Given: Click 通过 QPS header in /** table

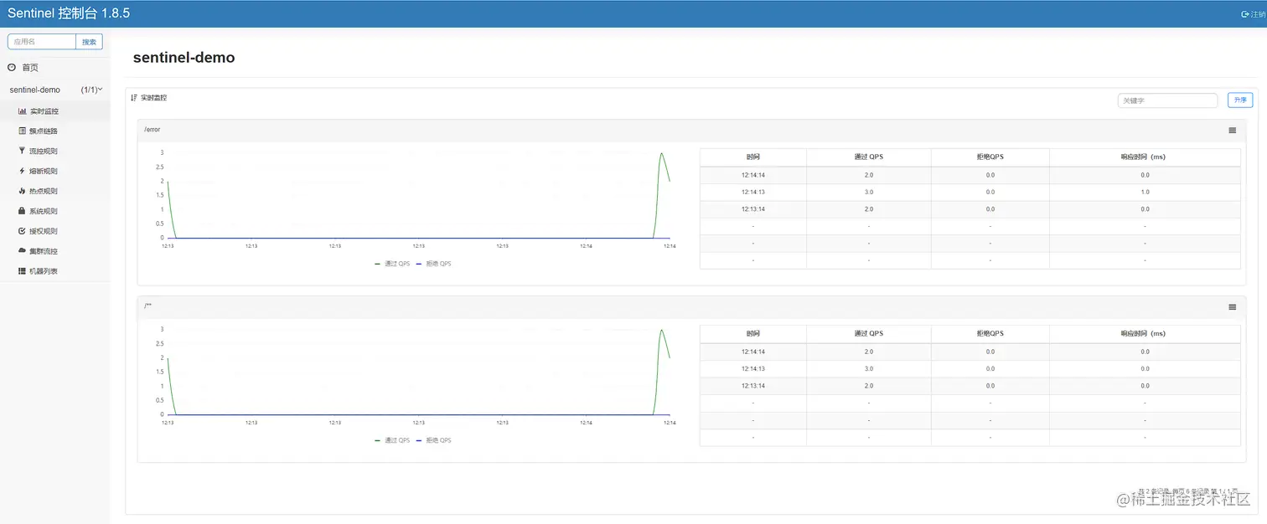Looking at the screenshot, I should pos(869,334).
